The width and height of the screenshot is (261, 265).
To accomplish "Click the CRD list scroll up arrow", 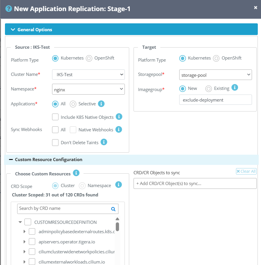I will 118,219.
